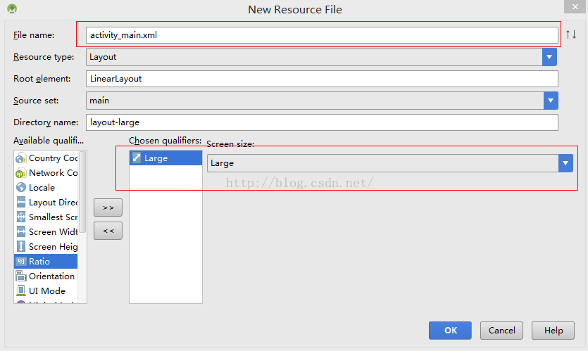Viewport: 588px width, 351px height.
Task: Select the UI Mode qualifier icon
Action: [x=20, y=291]
